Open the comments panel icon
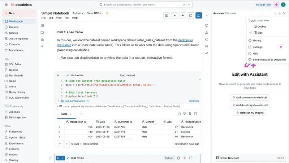This screenshot has height=163, width=289. point(207,25)
